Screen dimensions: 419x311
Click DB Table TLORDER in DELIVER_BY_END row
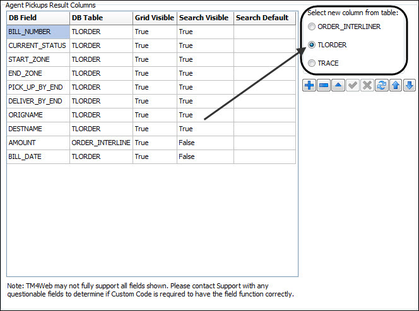coord(101,102)
